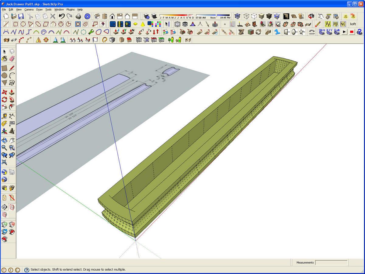This screenshot has height=274, width=365.
Task: Click the loft plugin button
Action: click(x=353, y=24)
